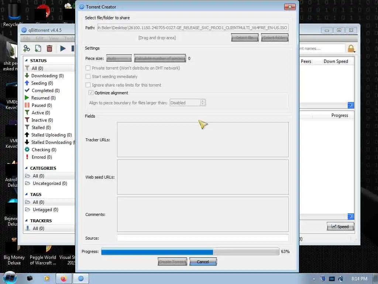Screen dimensions: 378x284
Task: Open the Align to piece boundary Disabled combo box
Action: click(188, 103)
